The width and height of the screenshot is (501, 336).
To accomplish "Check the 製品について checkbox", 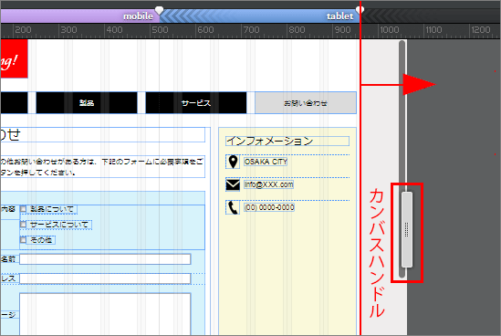I will (24, 209).
